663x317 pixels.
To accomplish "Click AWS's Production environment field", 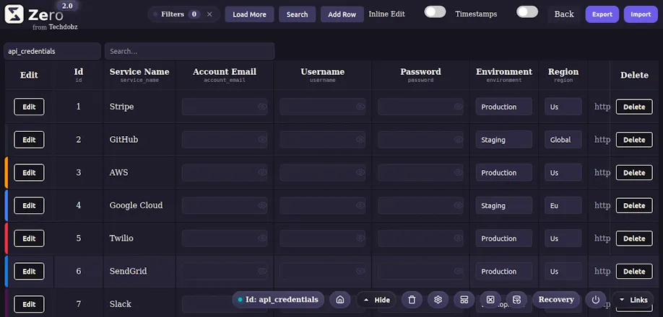I will point(503,172).
